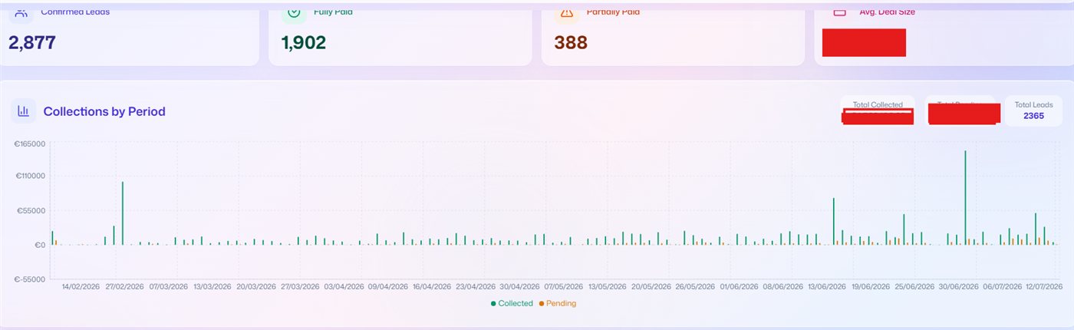Click the 03/04/2026 date label
This screenshot has height=330, width=1074.
pos(344,286)
